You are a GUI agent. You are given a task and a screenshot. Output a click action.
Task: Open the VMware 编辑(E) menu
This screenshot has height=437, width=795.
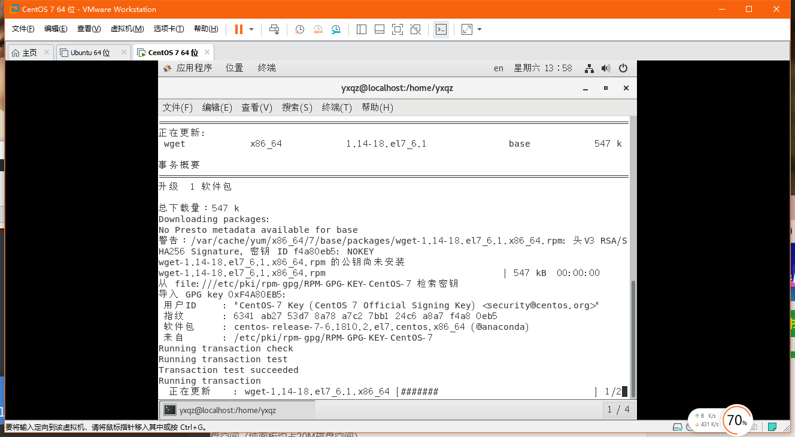click(56, 29)
